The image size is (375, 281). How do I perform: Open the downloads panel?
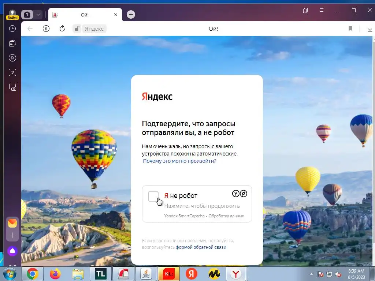pos(370,29)
